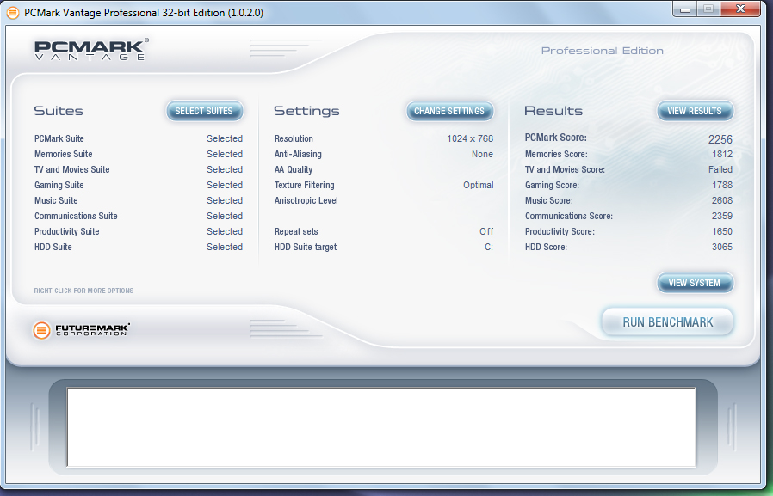
Task: Click the Communications Suite label
Action: pos(76,216)
